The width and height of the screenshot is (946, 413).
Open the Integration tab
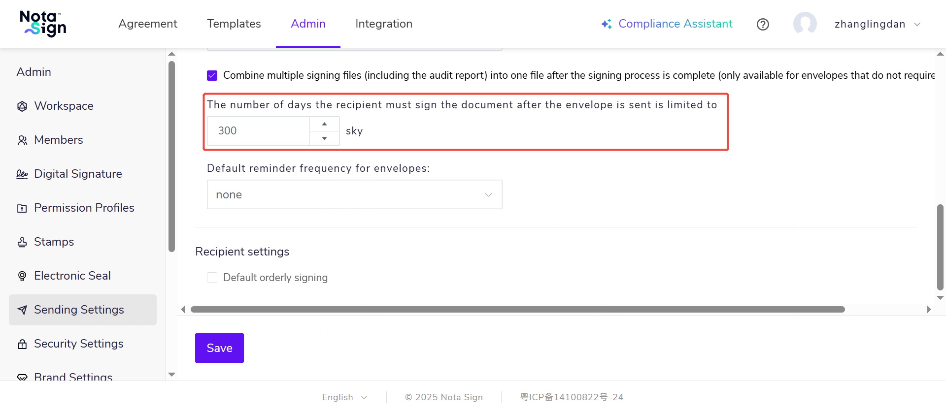tap(384, 24)
